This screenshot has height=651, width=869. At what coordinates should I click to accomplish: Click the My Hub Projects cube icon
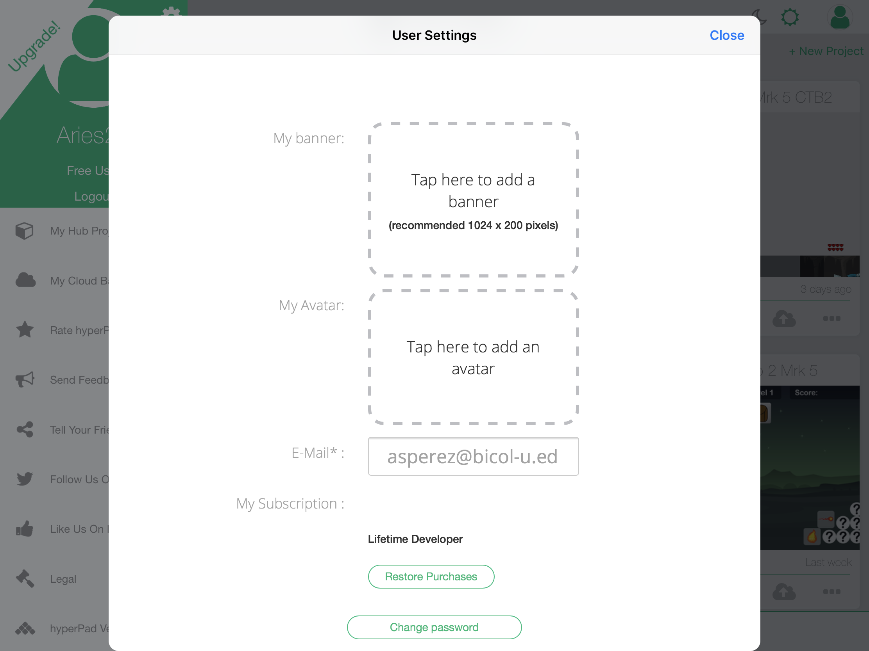coord(24,231)
